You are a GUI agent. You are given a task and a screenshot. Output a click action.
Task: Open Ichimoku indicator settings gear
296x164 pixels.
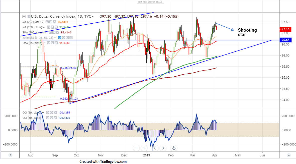64,38
